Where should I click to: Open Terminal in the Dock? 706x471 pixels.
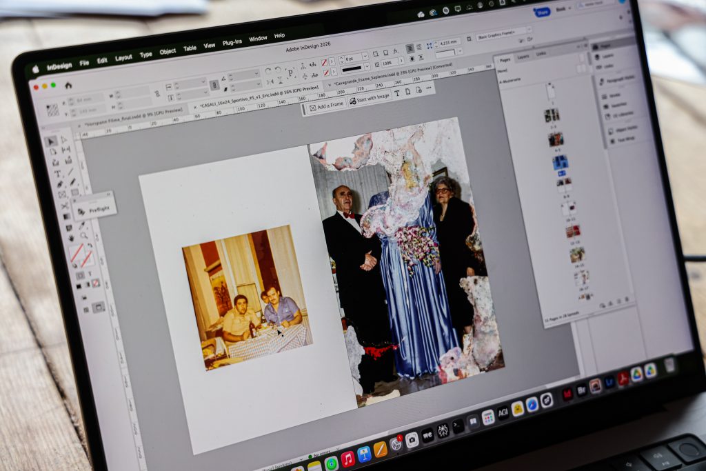click(458, 425)
